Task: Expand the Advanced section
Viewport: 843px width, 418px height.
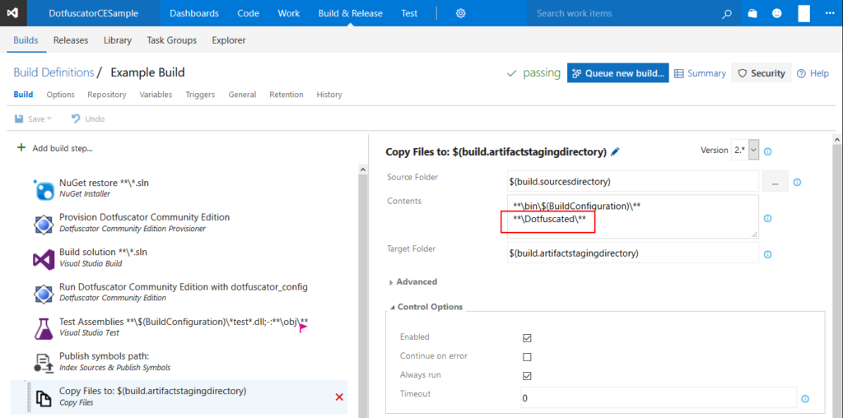Action: (x=412, y=281)
